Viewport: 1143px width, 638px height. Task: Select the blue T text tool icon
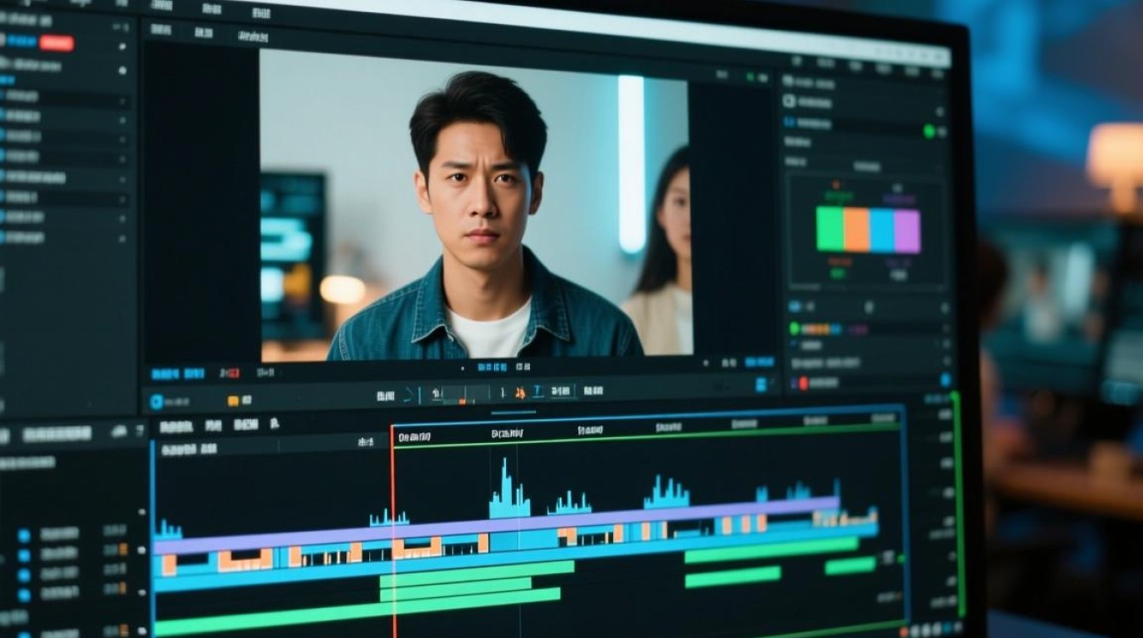coord(537,392)
